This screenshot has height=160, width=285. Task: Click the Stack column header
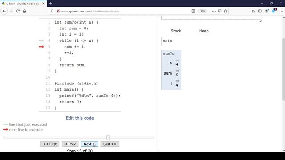(x=176, y=31)
